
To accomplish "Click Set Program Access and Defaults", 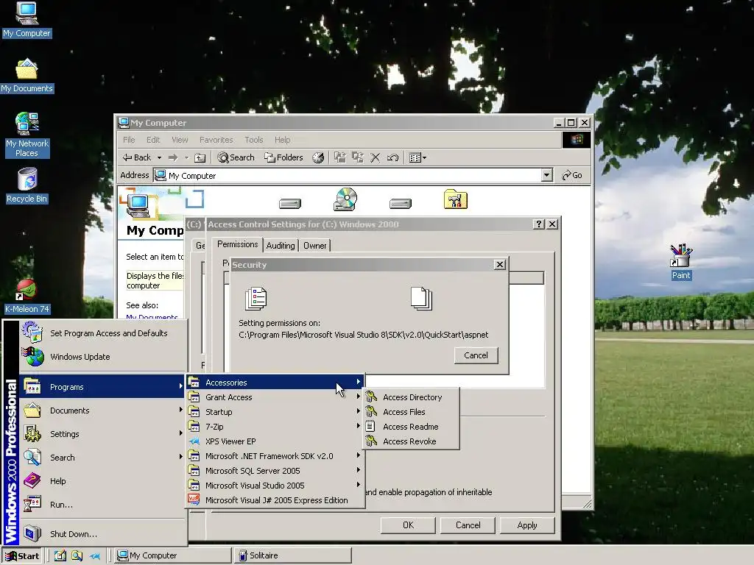I will [103, 333].
